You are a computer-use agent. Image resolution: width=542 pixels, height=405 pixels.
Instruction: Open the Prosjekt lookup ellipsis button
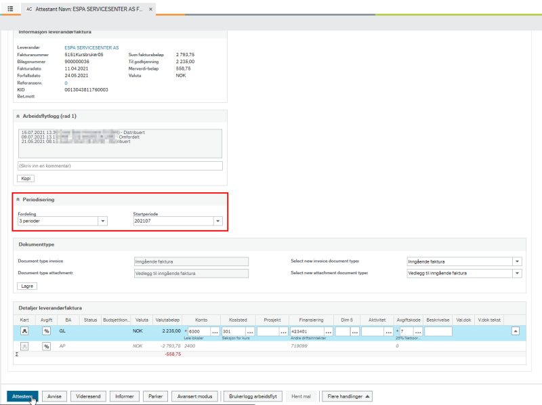284,332
